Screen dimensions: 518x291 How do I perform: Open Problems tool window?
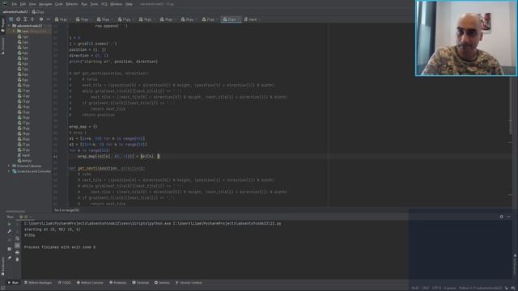[118, 283]
